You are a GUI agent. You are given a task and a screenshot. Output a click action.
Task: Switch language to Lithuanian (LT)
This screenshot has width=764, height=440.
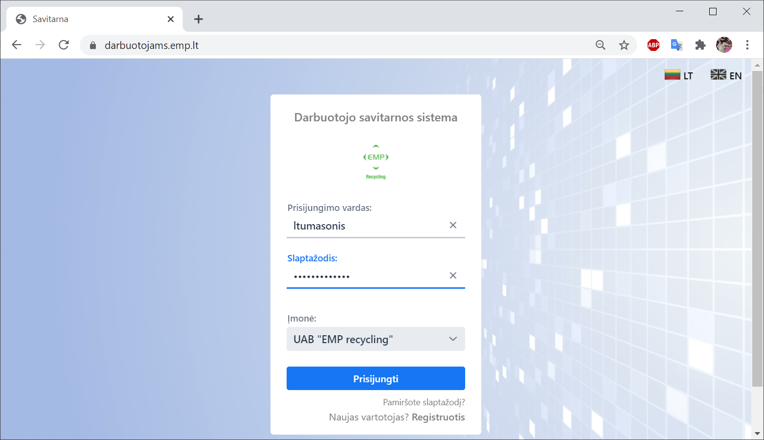point(679,75)
